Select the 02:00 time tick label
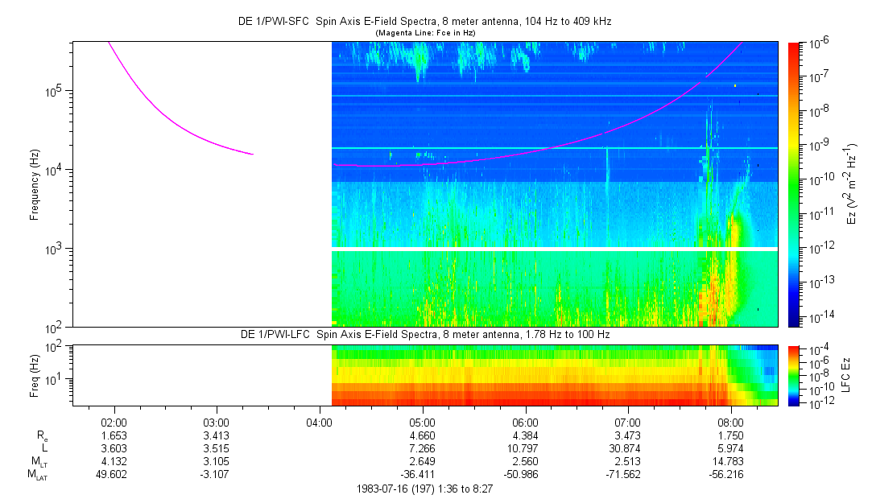Image resolution: width=872 pixels, height=499 pixels. coord(114,422)
